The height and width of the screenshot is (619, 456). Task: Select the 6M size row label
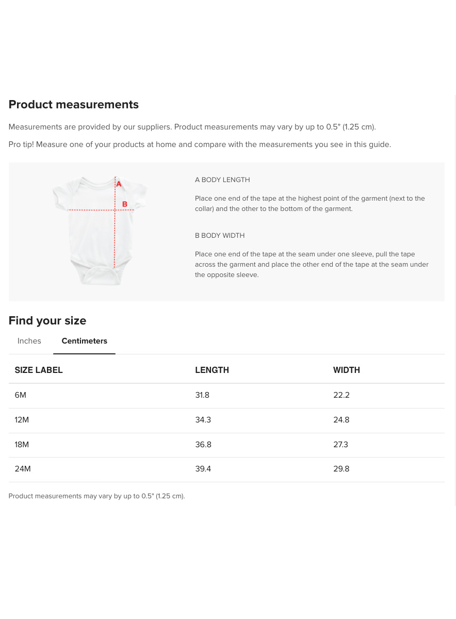click(x=21, y=395)
